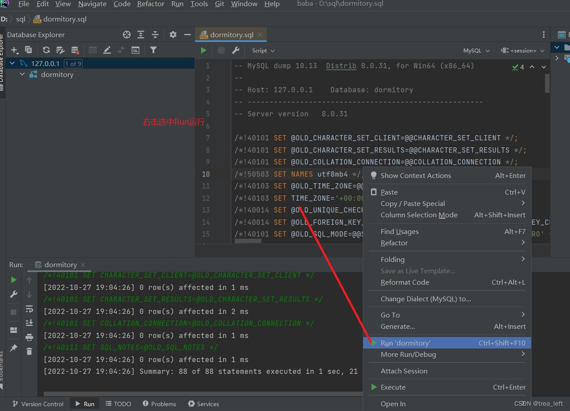Image resolution: width=570 pixels, height=411 pixels.
Task: Open the Refactor menu in menu bar
Action: (x=150, y=4)
